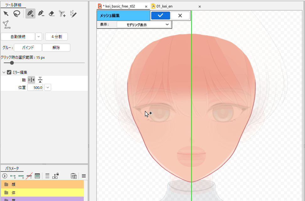305x201 pixels.
Task: Collapse the ミラー編集 section chevron
Action: (x=4, y=72)
